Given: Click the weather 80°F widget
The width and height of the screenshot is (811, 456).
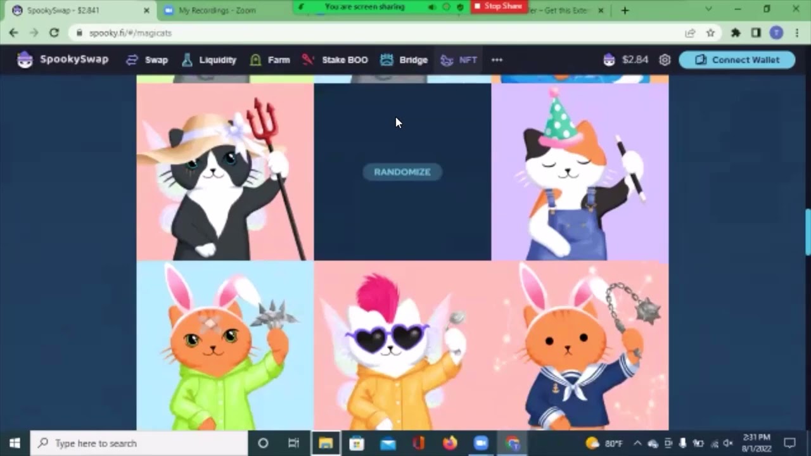Looking at the screenshot, I should coord(604,443).
